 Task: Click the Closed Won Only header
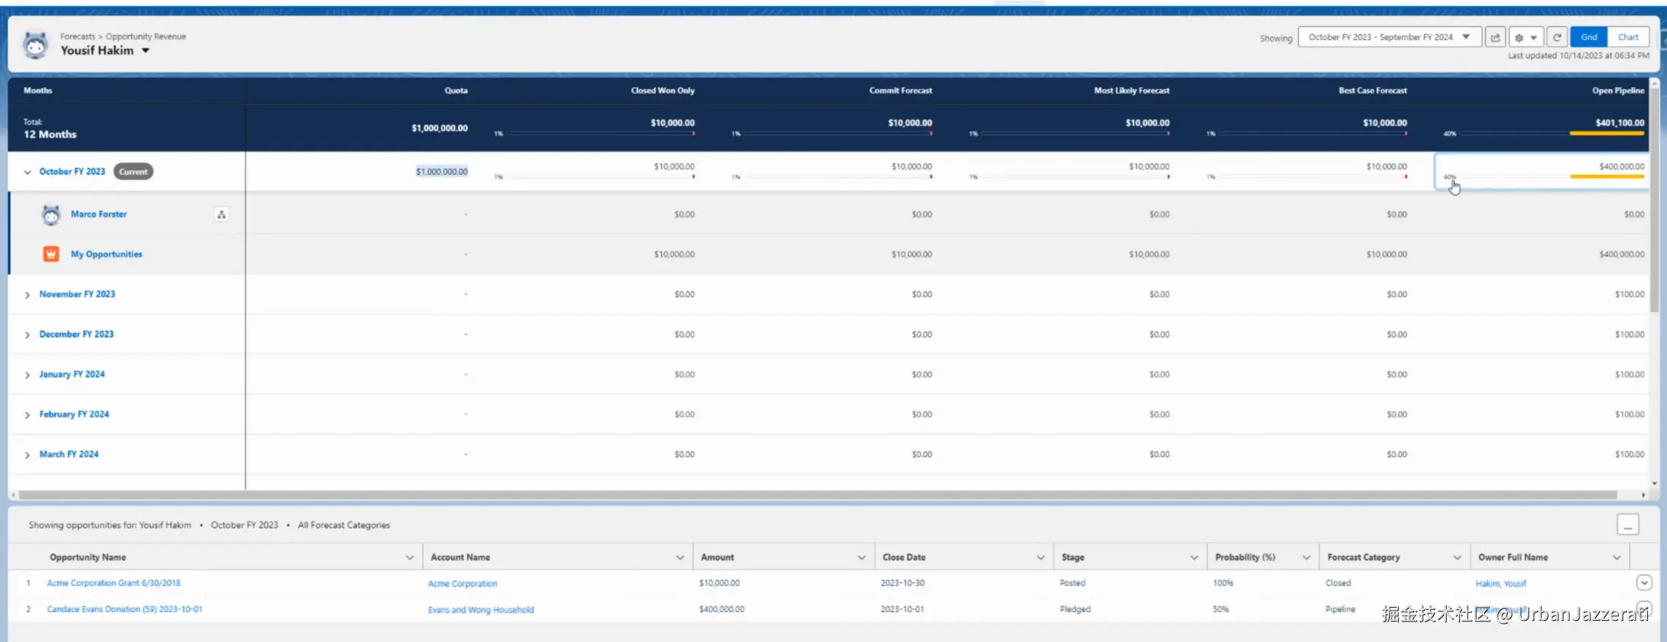pyautogui.click(x=663, y=90)
